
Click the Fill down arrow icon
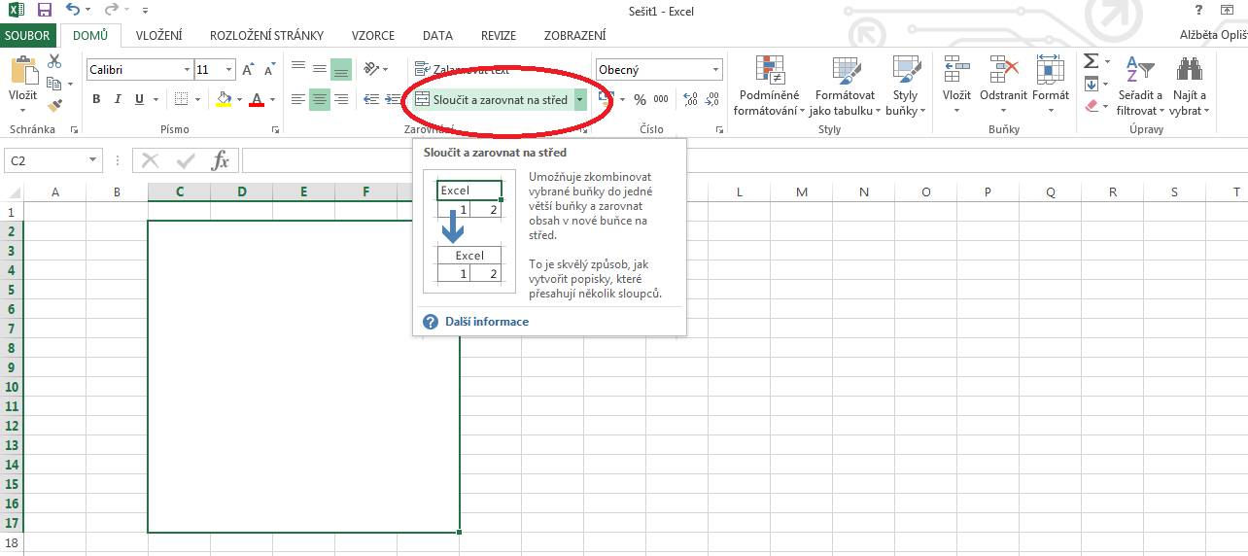pos(1091,84)
